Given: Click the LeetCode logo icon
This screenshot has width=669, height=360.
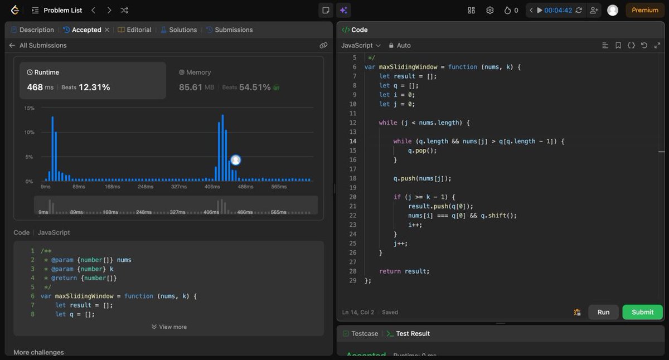Looking at the screenshot, I should point(14,10).
